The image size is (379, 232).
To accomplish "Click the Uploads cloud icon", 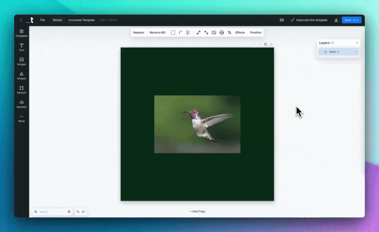I will (x=21, y=102).
